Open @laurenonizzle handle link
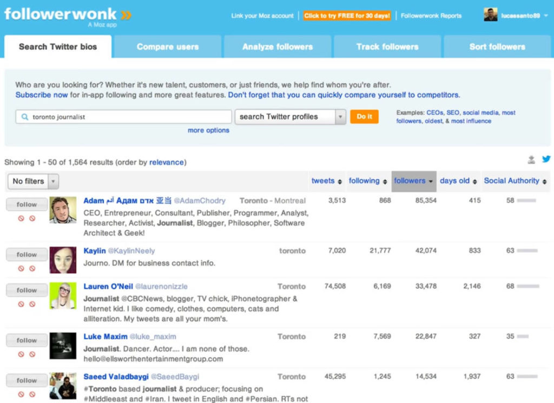 [x=161, y=287]
